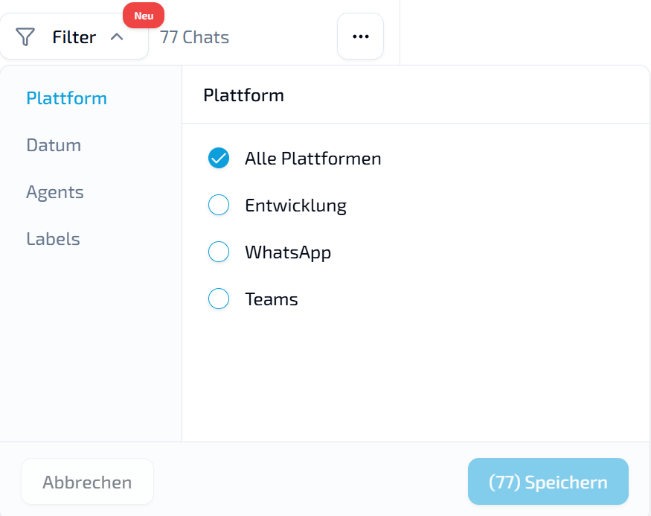Click the 77 Chats counter
Screen dimensions: 651x516
(x=193, y=37)
